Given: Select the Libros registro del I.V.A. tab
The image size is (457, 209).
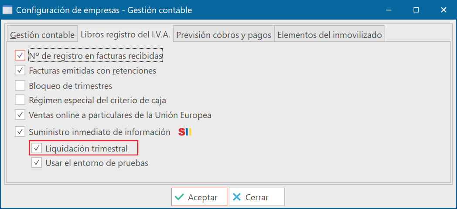Looking at the screenshot, I should 126,34.
